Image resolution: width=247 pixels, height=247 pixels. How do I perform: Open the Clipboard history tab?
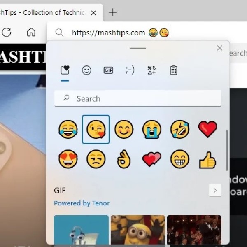174,70
